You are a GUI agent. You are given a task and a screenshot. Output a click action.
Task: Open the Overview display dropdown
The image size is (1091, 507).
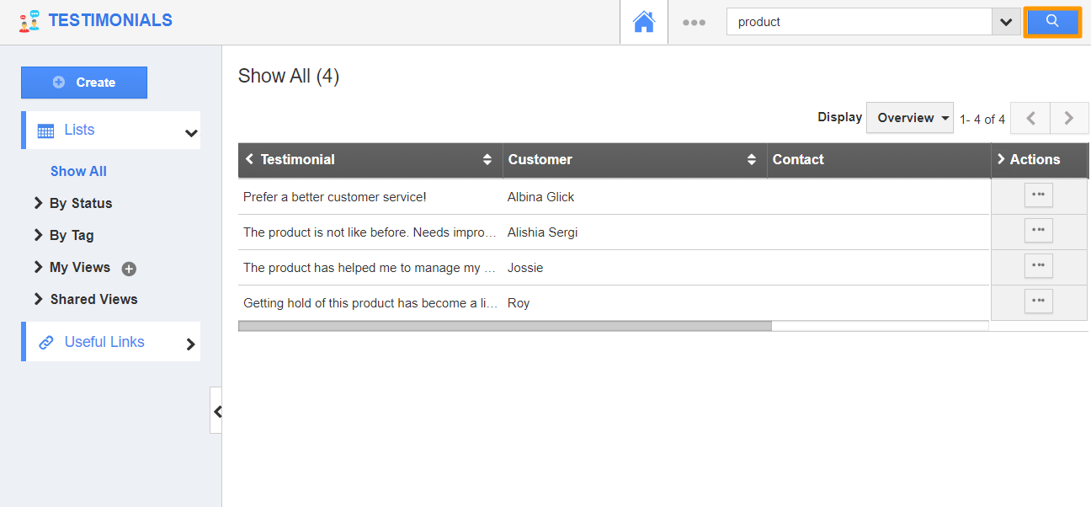pos(910,118)
